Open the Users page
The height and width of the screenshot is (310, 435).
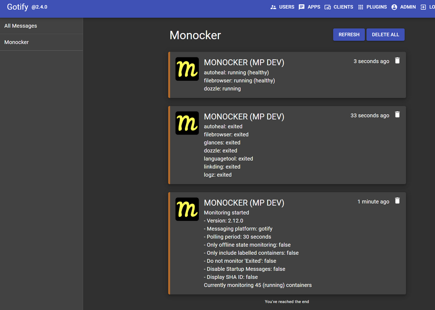point(282,7)
